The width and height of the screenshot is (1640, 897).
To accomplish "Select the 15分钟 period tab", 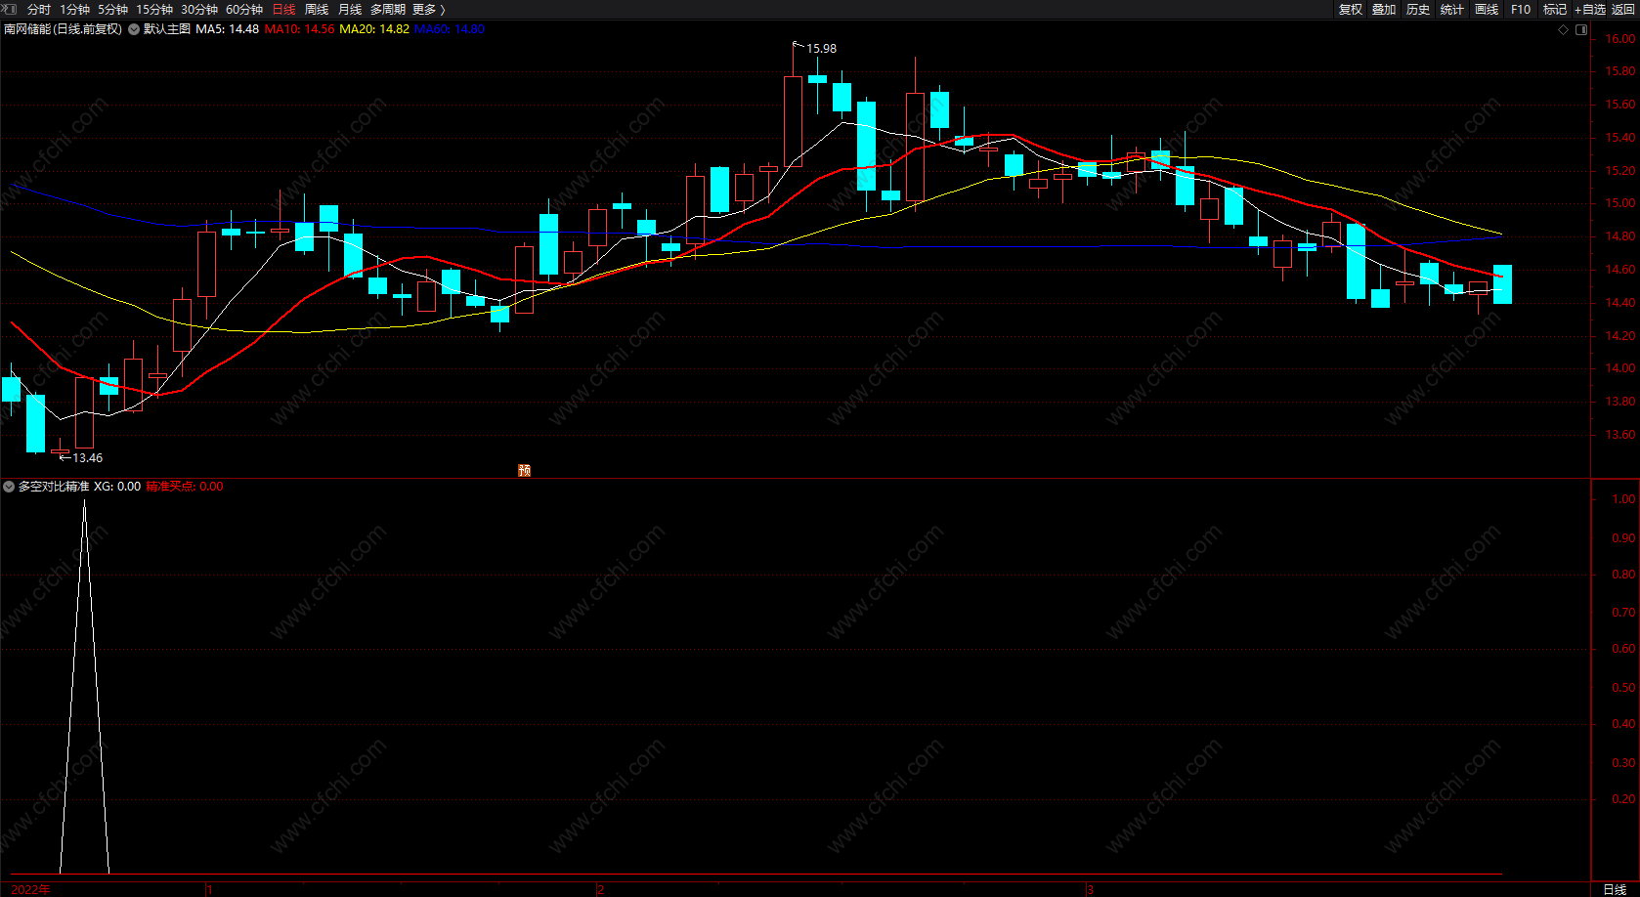I will (x=154, y=10).
